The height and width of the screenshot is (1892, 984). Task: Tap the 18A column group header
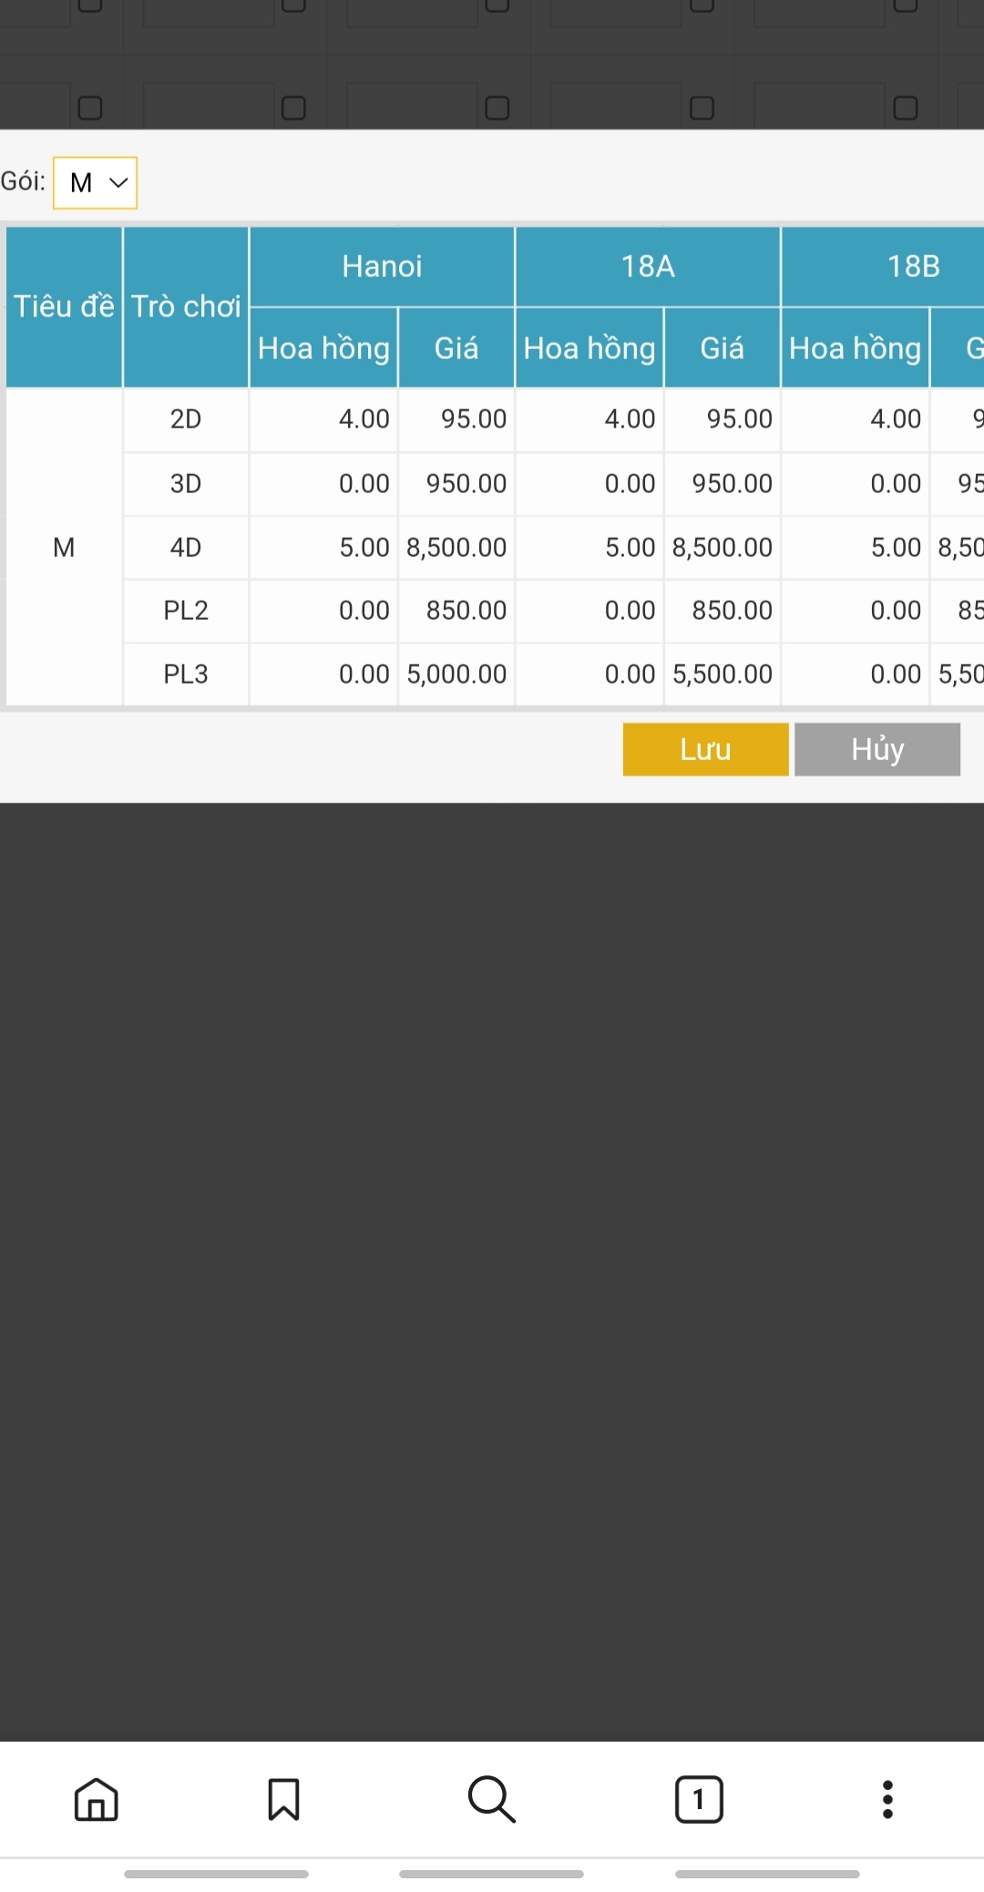tap(648, 266)
